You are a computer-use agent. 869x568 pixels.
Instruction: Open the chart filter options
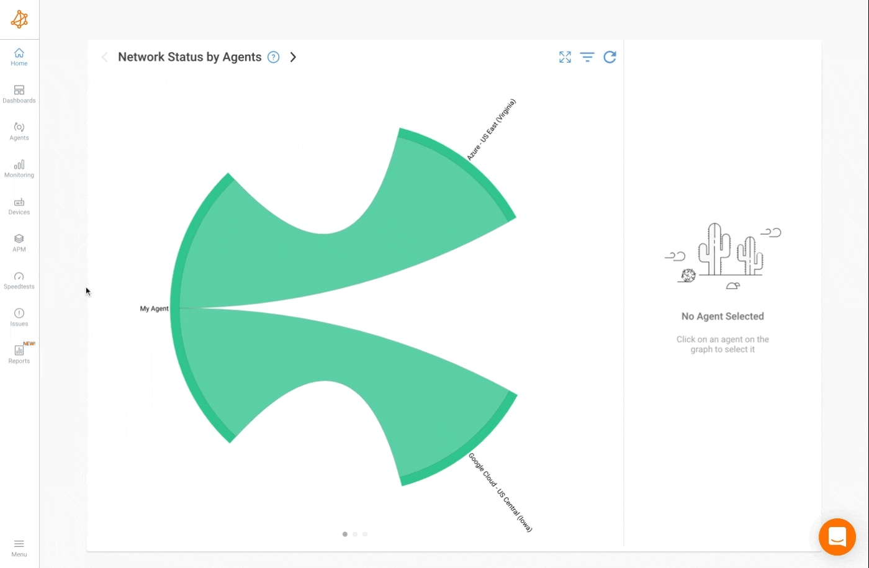coord(587,56)
